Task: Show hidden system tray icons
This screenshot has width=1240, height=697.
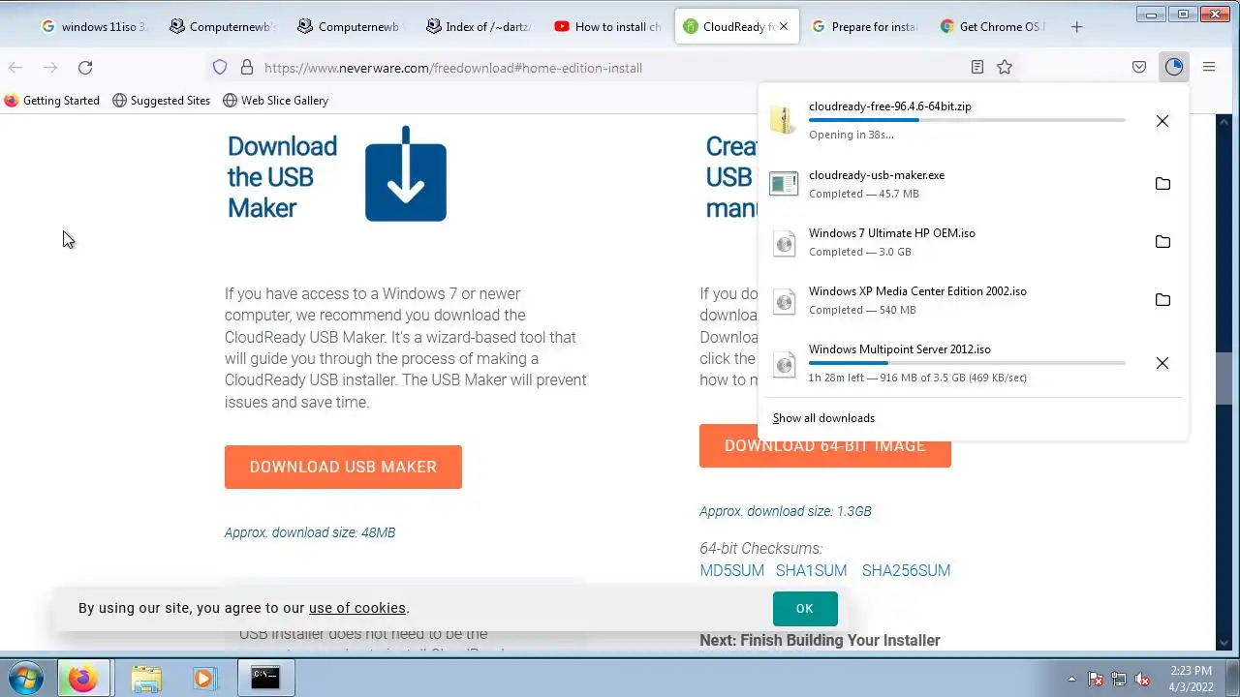Action: coord(1071,679)
